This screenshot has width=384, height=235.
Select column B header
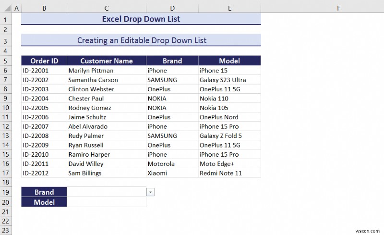pos(44,8)
